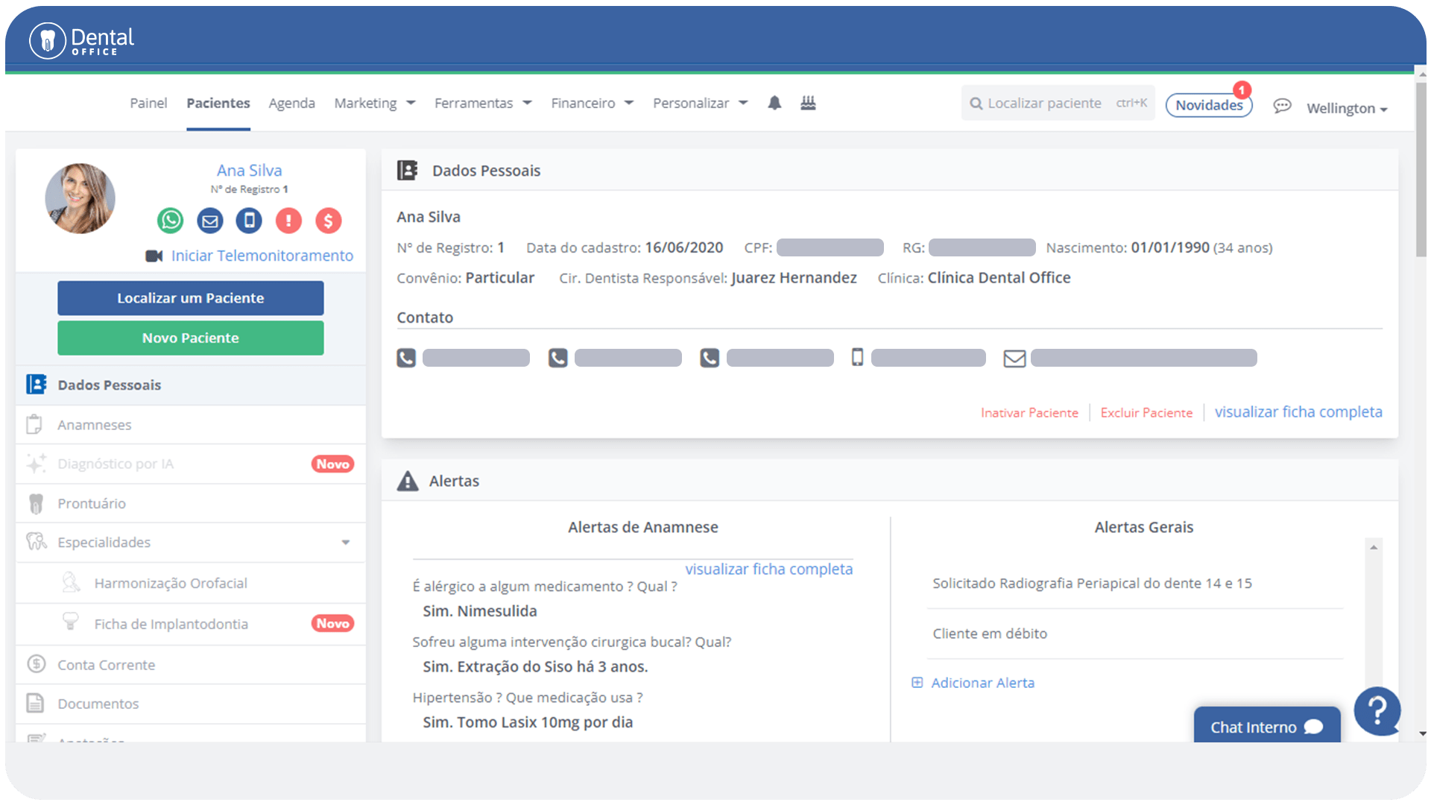Click the email envelope icon under Ana Silva
This screenshot has height=805, width=1431.
click(210, 221)
